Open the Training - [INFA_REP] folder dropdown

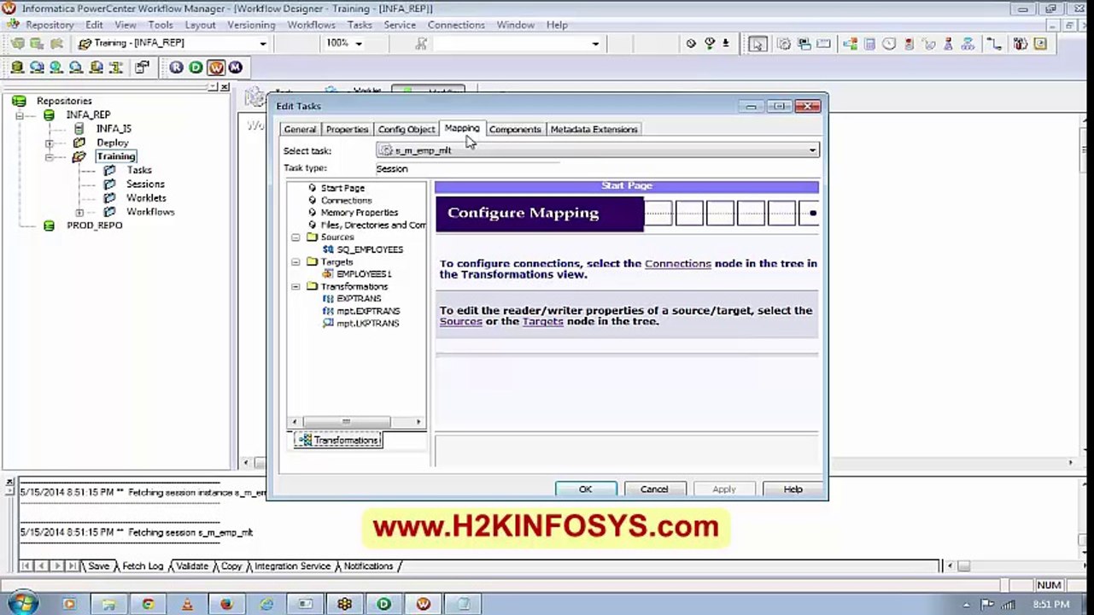coord(262,44)
